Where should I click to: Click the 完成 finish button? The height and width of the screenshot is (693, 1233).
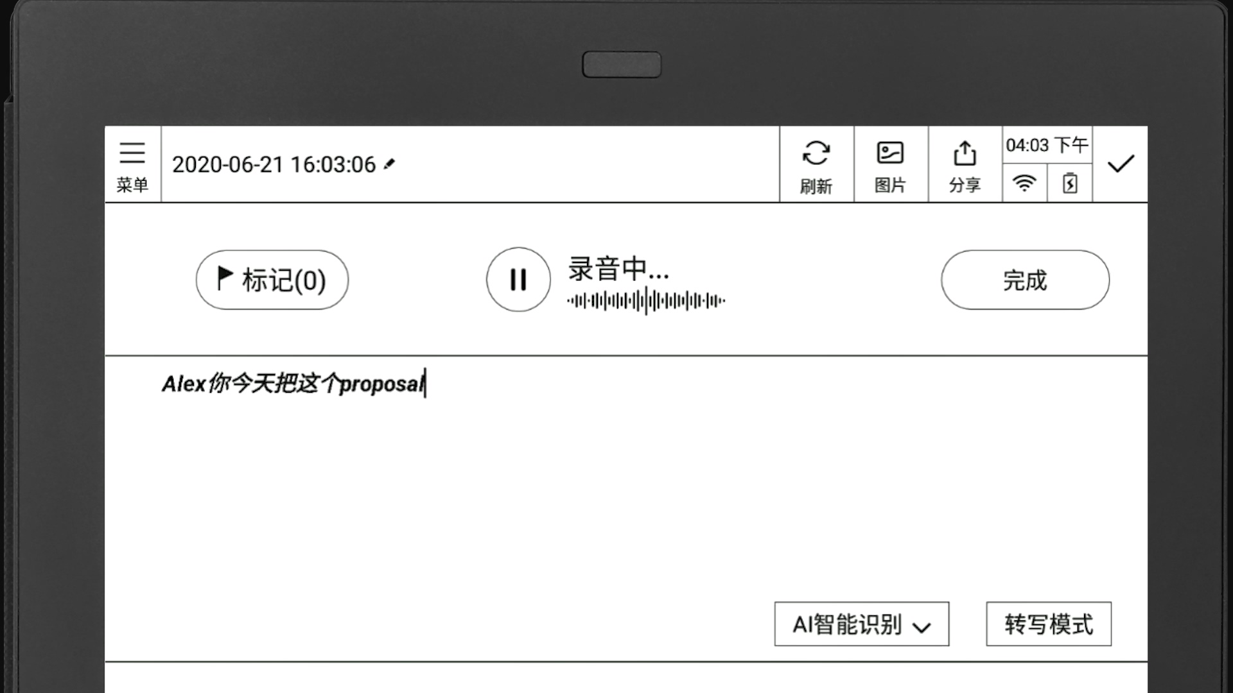pyautogui.click(x=1024, y=279)
